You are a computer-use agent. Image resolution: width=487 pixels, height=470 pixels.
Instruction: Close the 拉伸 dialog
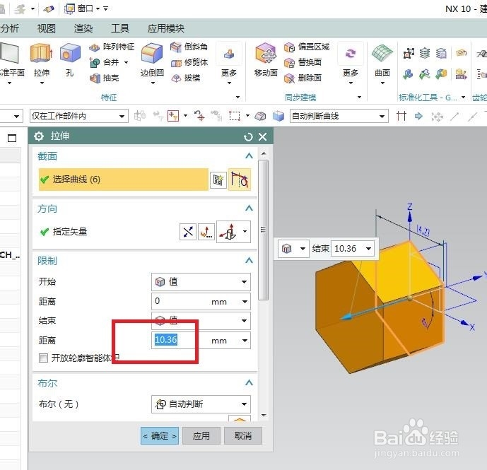263,136
